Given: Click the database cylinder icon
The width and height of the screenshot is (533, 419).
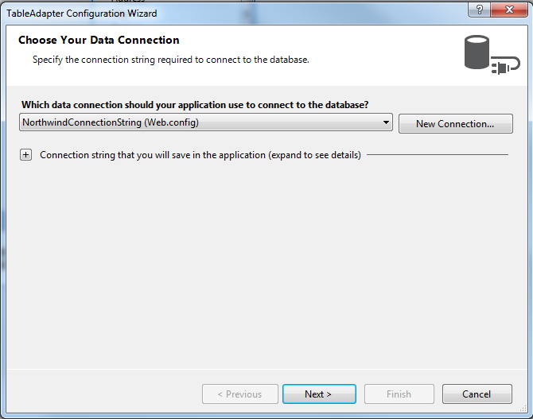Looking at the screenshot, I should 477,52.
